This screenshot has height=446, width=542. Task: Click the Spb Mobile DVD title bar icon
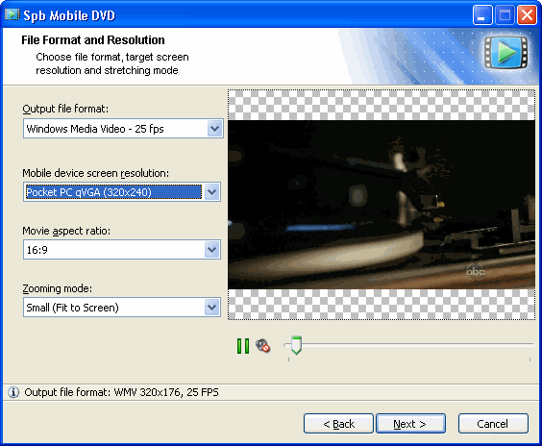[12, 14]
